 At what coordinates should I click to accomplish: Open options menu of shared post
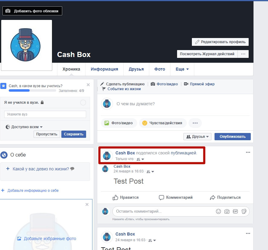tap(248, 152)
